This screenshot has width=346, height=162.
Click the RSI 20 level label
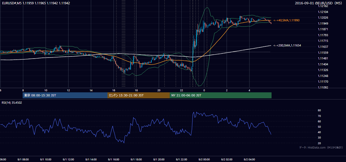pos(319,143)
